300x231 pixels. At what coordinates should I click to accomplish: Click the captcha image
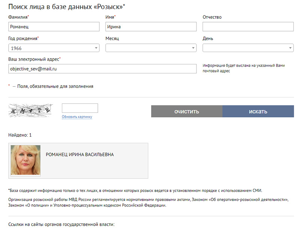click(30, 110)
